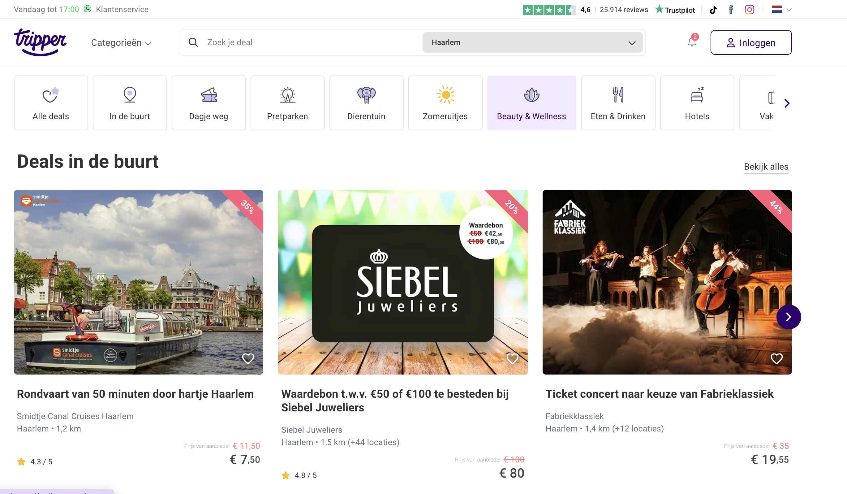Click the Tripper logo
This screenshot has height=494, width=847.
point(40,42)
